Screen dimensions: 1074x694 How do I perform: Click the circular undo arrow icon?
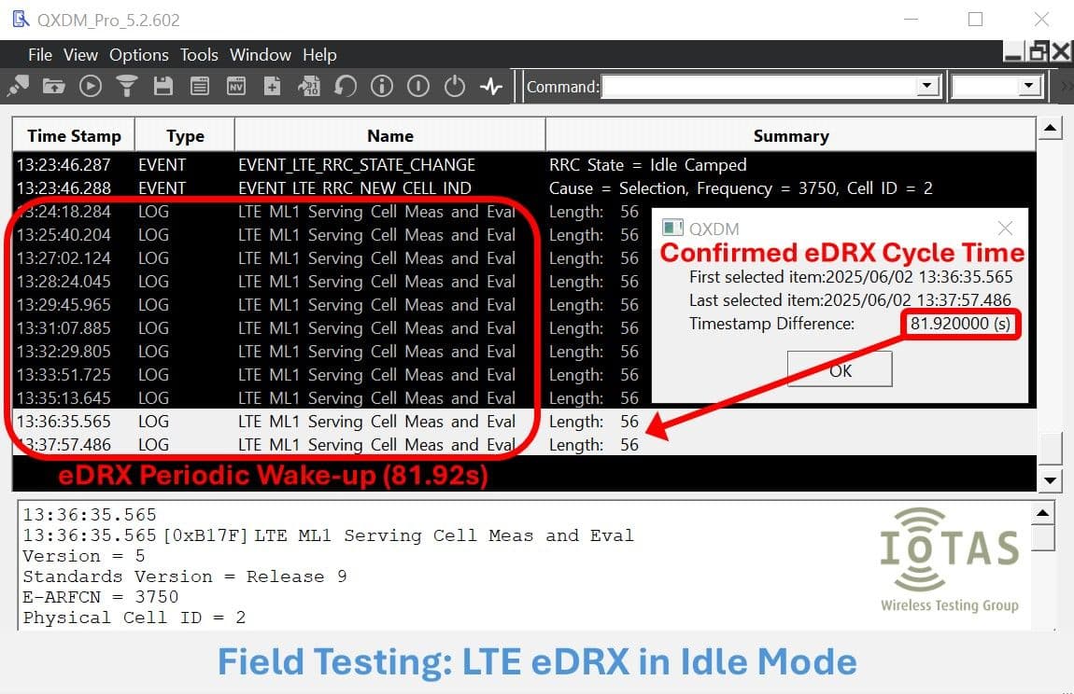click(346, 86)
